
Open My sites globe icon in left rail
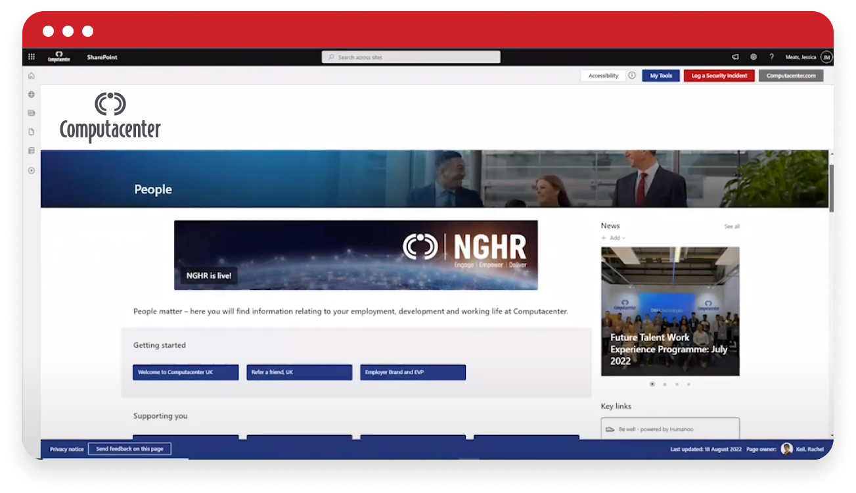pyautogui.click(x=31, y=95)
